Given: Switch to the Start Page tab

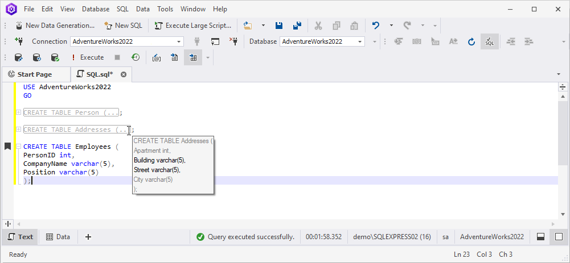Looking at the screenshot, I should [35, 74].
